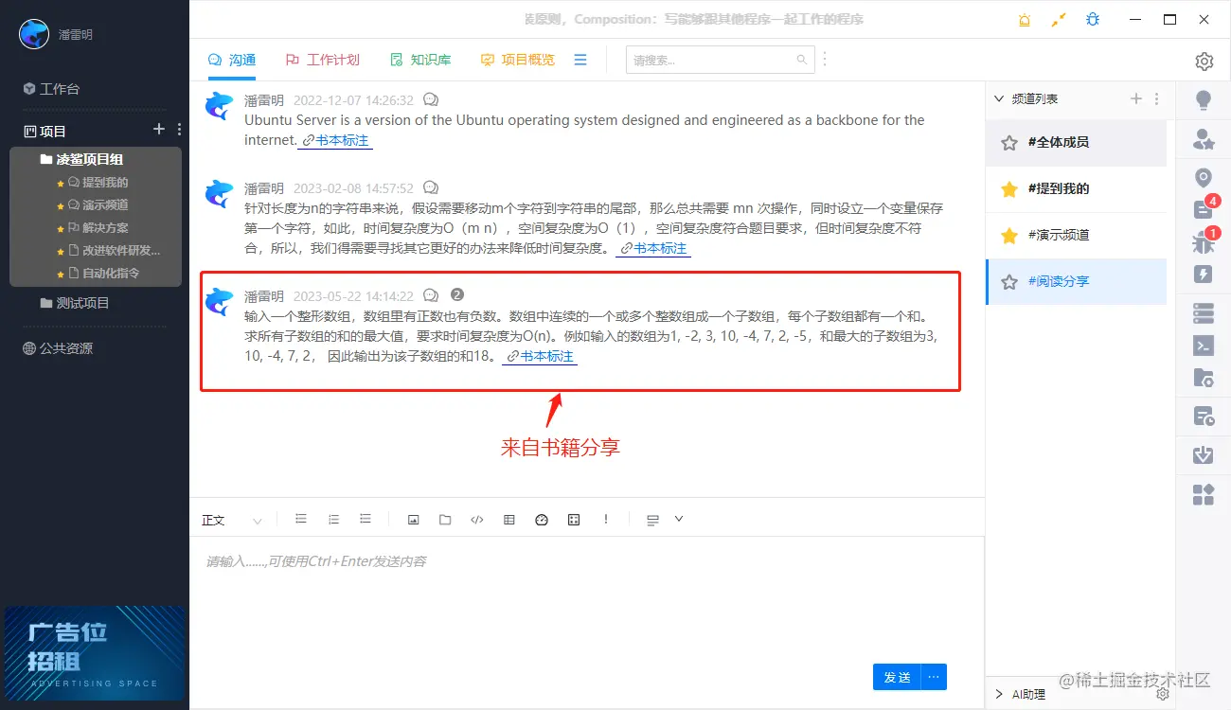Expand the AI助理 panel

[998, 695]
